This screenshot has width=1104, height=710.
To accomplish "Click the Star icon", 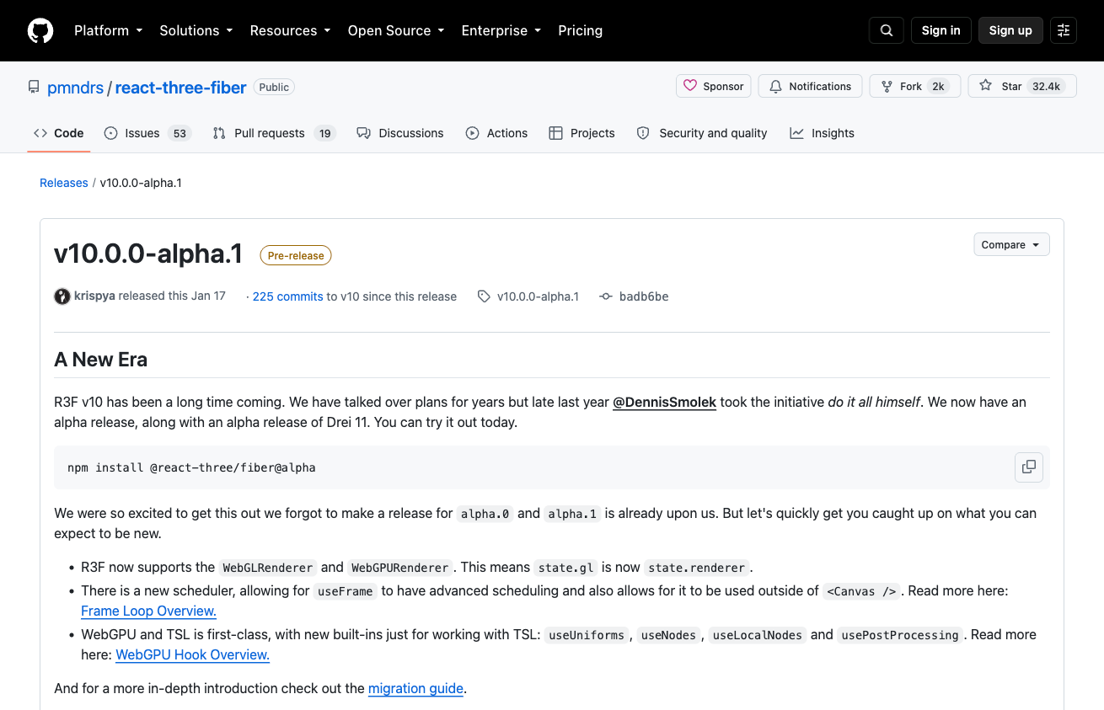I will pos(985,86).
